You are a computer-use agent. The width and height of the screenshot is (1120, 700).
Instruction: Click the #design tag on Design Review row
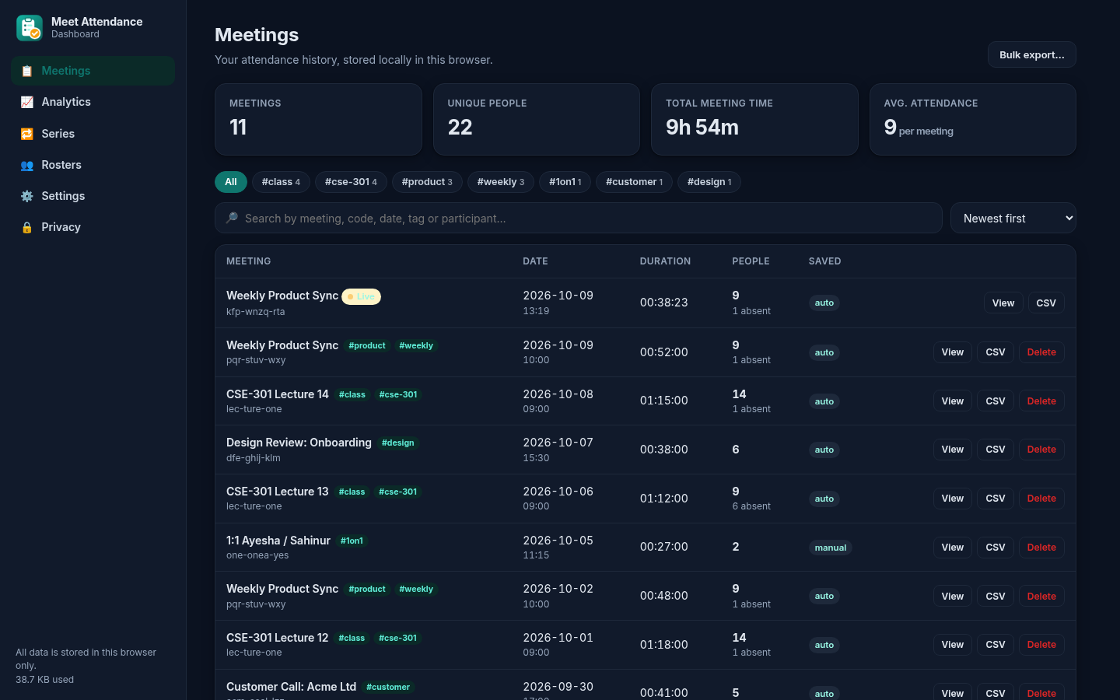click(x=397, y=443)
